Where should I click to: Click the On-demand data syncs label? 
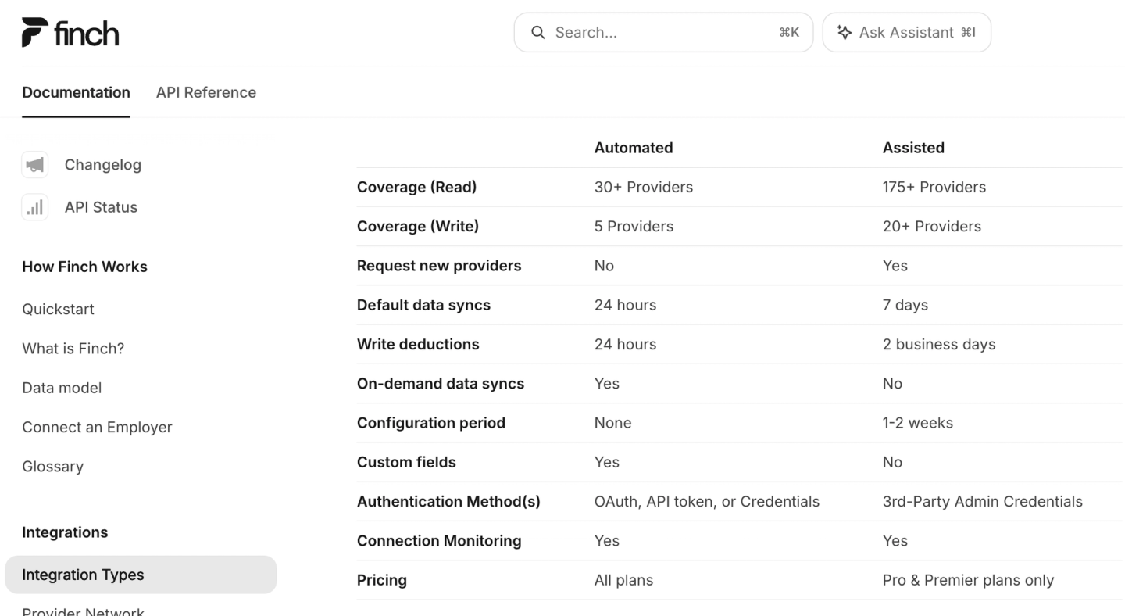(x=441, y=384)
